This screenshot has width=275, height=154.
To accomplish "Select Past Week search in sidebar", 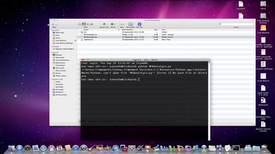I will click(x=58, y=87).
